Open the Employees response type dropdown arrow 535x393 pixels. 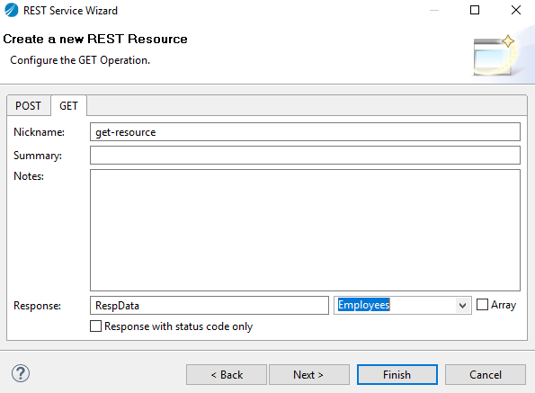click(x=462, y=306)
